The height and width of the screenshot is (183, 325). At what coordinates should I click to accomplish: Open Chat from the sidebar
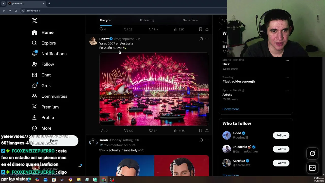coord(41,75)
